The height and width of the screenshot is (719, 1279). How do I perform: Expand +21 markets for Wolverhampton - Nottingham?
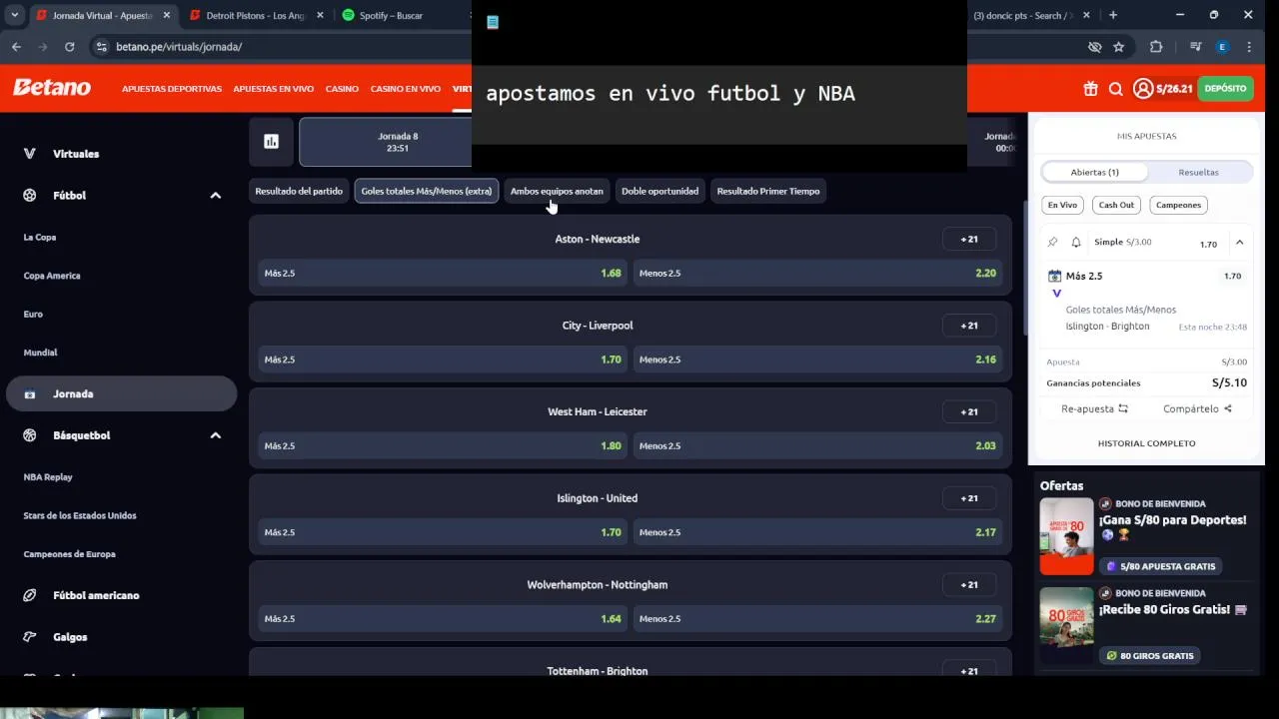click(969, 584)
